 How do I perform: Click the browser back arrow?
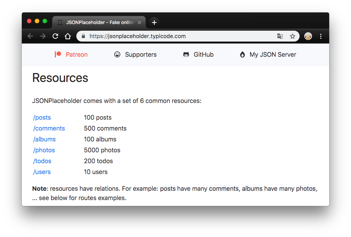tap(30, 36)
